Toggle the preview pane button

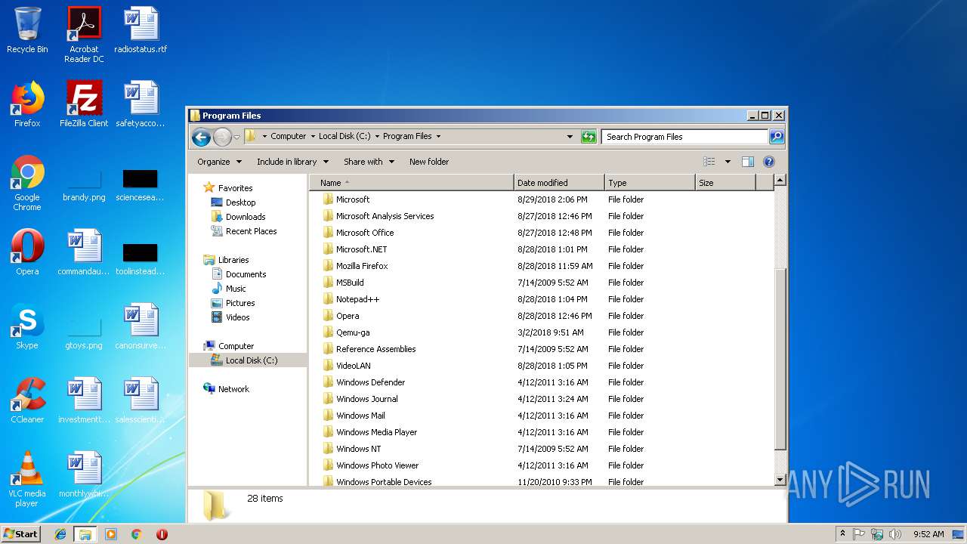pos(748,162)
